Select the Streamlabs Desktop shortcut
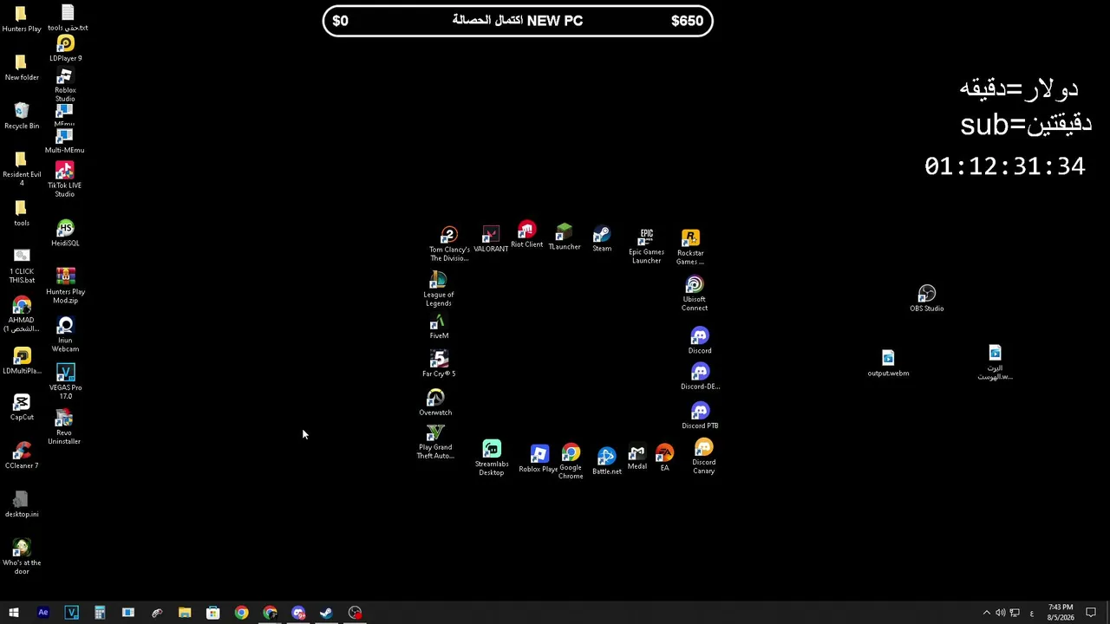1110x624 pixels. (492, 458)
